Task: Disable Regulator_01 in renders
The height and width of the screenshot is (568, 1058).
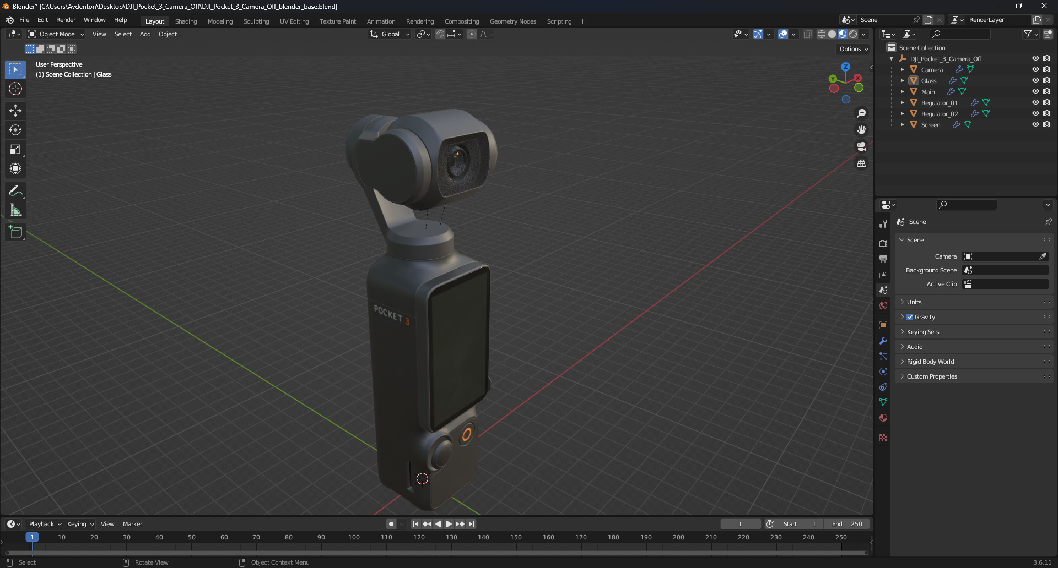Action: 1046,102
